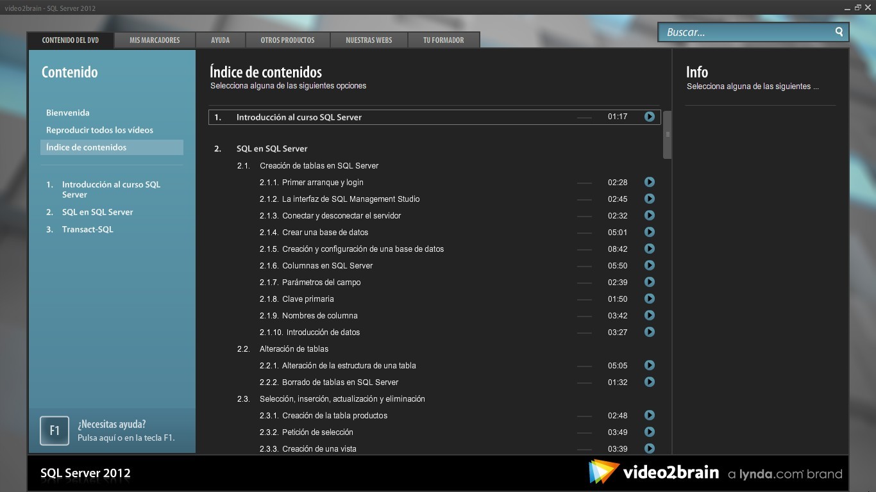Open Bienvenida in the sidebar
This screenshot has width=876, height=492.
[68, 113]
